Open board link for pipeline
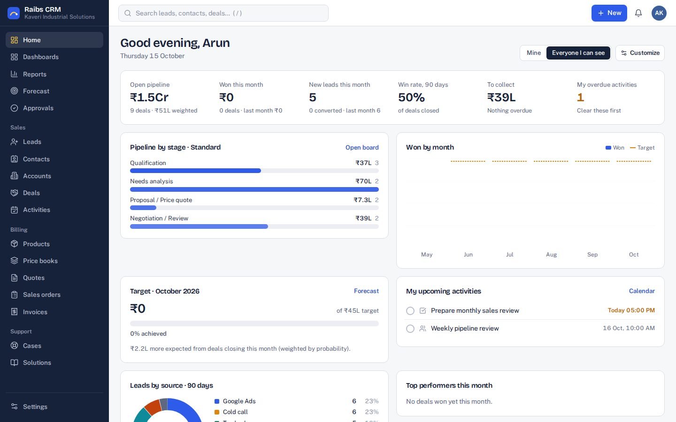Image resolution: width=676 pixels, height=422 pixels. pyautogui.click(x=362, y=147)
